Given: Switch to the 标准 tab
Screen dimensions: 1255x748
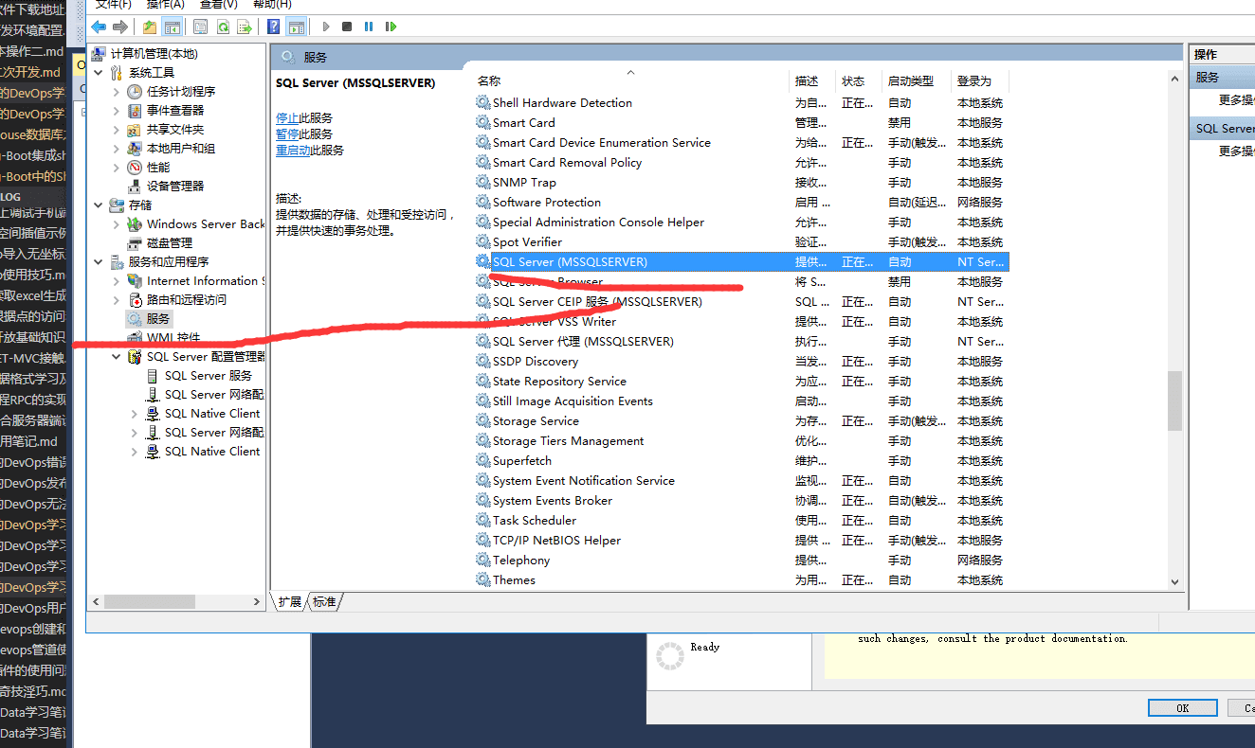Looking at the screenshot, I should tap(324, 602).
